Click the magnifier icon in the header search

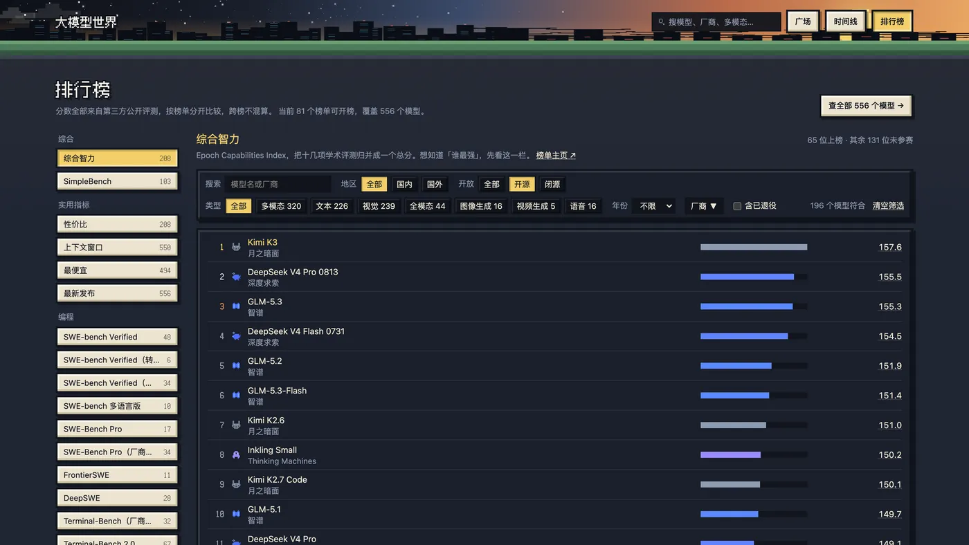tap(662, 22)
